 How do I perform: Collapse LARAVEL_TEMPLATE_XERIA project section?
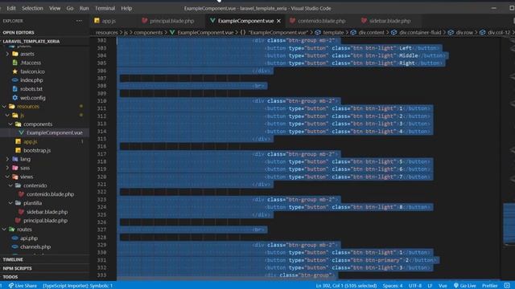tap(31, 41)
